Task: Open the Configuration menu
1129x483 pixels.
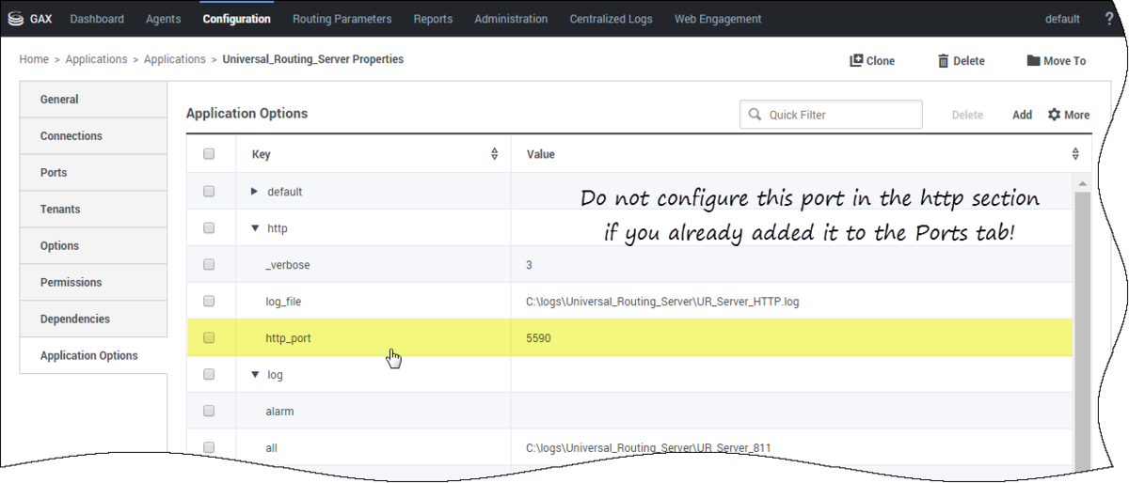Action: coord(236,19)
